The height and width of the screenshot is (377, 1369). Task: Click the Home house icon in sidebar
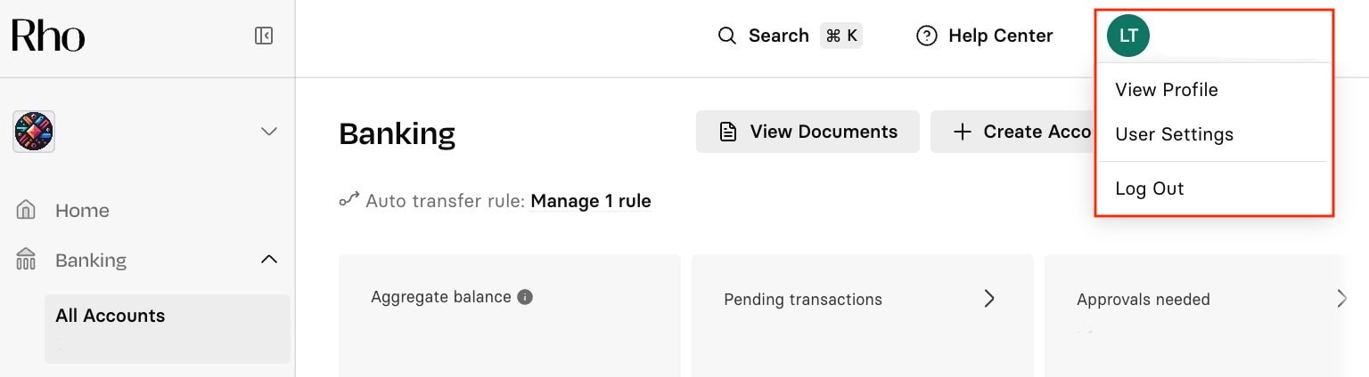point(27,211)
